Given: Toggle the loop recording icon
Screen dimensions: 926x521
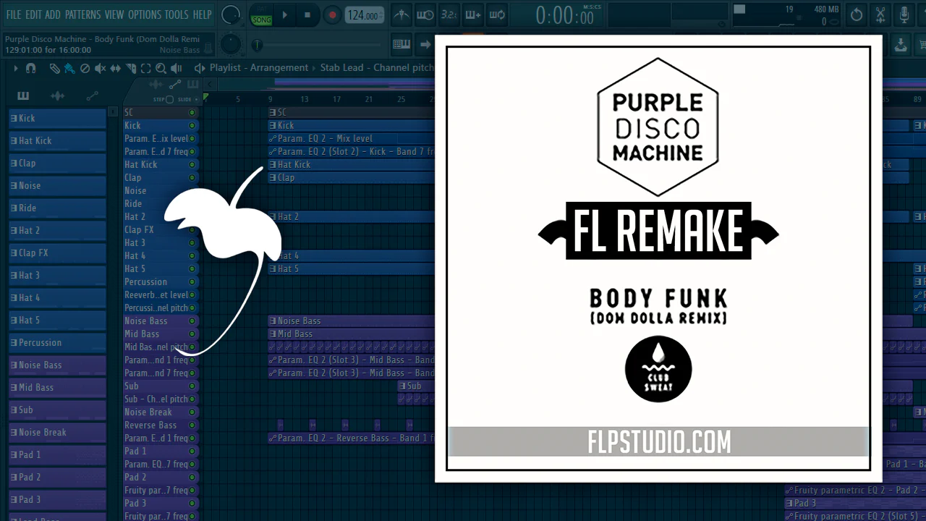Looking at the screenshot, I should [497, 15].
